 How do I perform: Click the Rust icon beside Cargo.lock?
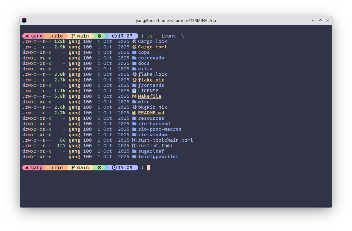134,41
